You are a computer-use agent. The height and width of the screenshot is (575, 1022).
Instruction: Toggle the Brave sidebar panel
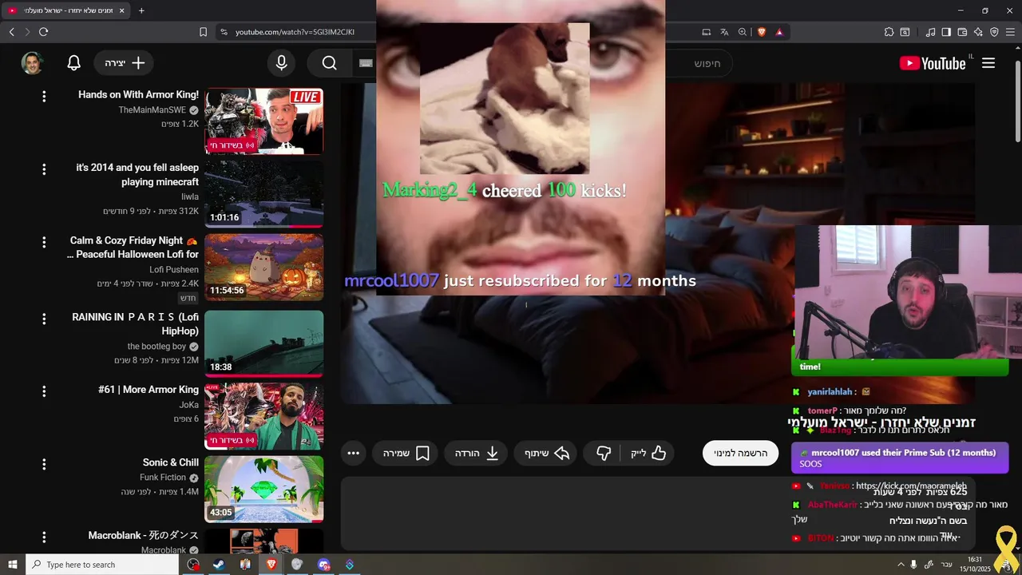(946, 32)
